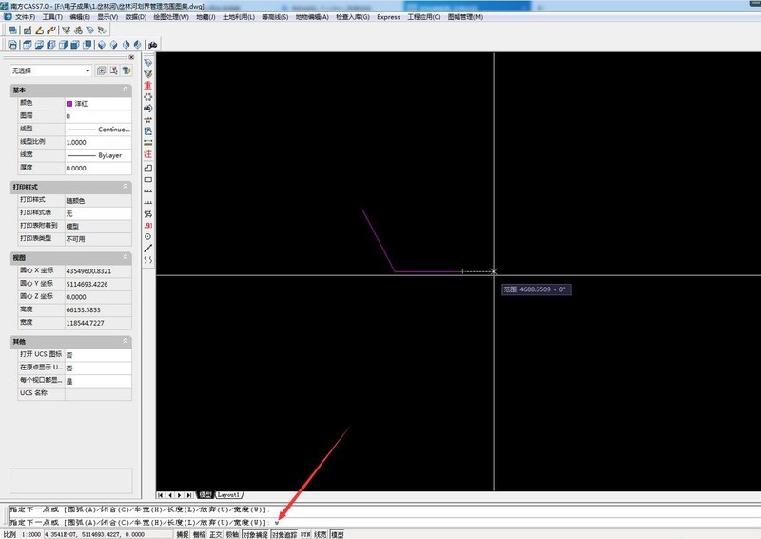Click the first 3D view cube icon

[x=28, y=45]
